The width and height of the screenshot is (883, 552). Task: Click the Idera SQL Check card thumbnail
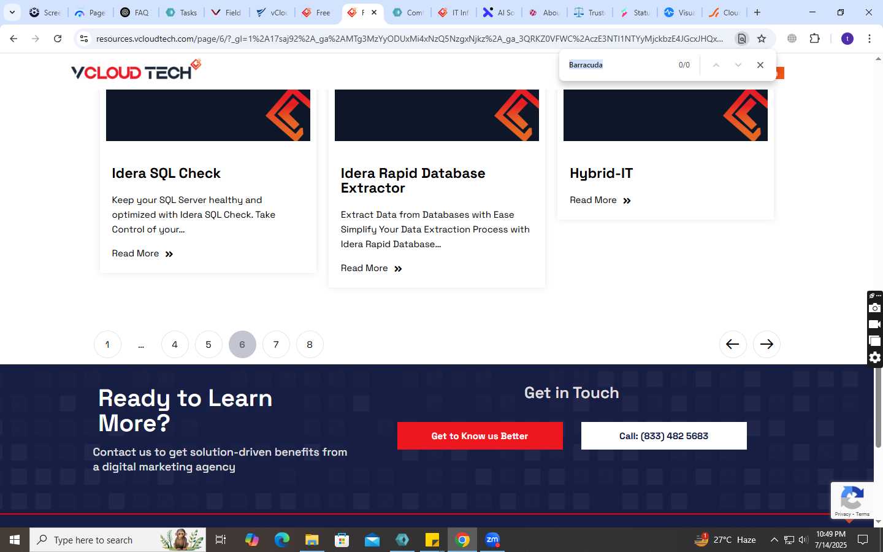pyautogui.click(x=208, y=115)
